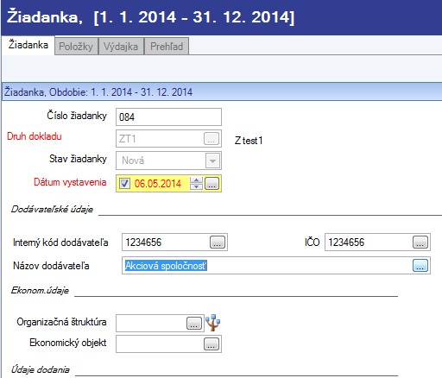Increase date with the spinner up arrow
442x378 pixels.
196,180
